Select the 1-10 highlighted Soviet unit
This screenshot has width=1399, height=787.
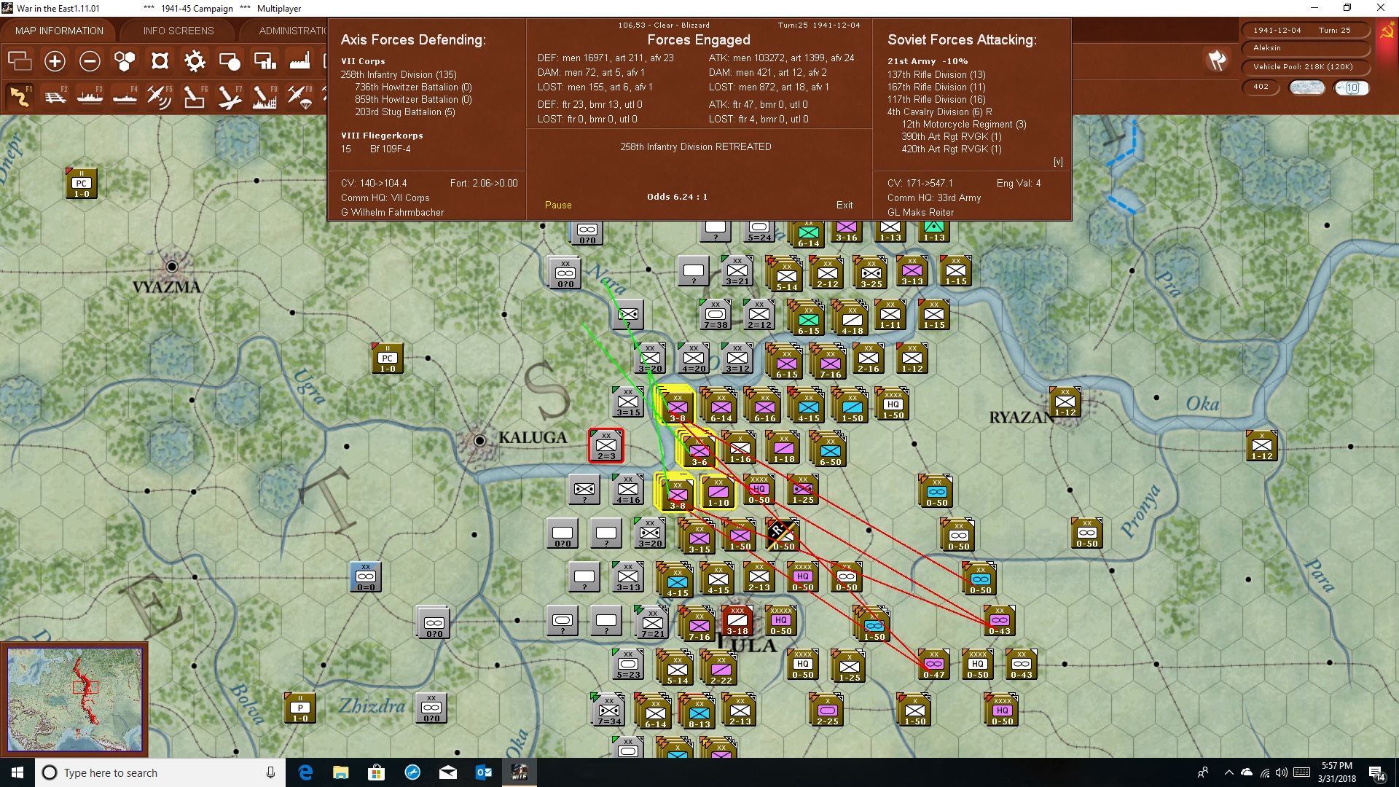[x=718, y=492]
